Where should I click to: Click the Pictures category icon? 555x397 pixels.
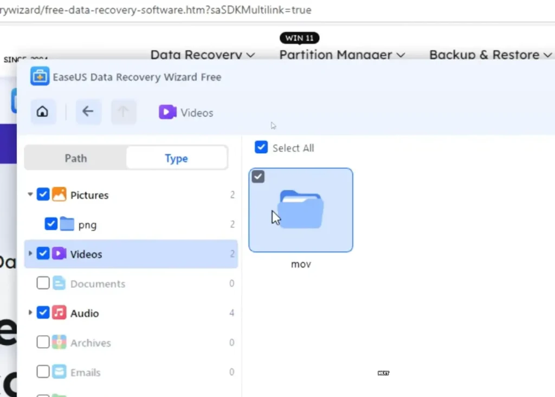[x=59, y=194]
